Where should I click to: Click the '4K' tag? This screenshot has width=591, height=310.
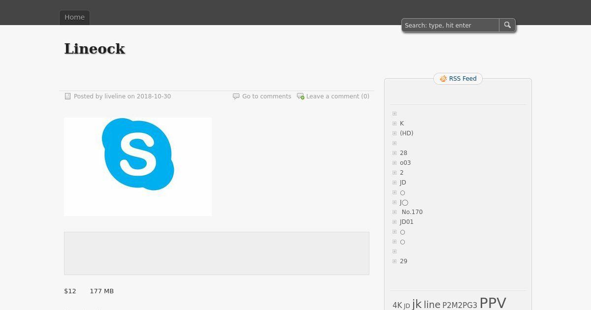pos(397,306)
